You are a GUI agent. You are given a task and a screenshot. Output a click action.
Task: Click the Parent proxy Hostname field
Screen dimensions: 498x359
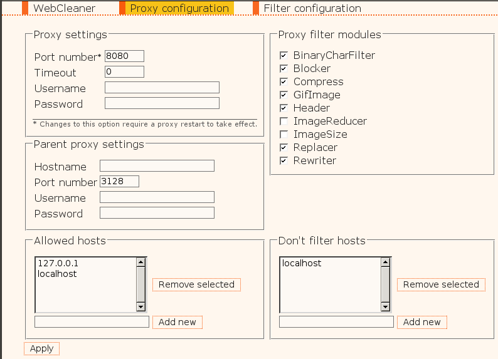[157, 166]
